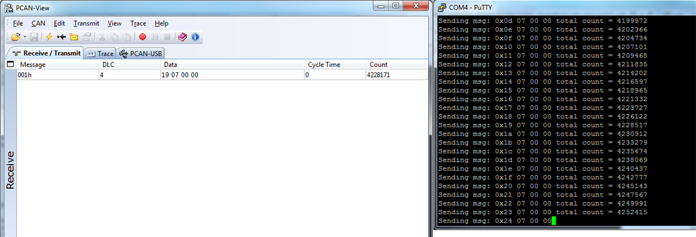Click the PuTTY title bar icon
Viewport: 696px width, 237px height.
tap(441, 7)
